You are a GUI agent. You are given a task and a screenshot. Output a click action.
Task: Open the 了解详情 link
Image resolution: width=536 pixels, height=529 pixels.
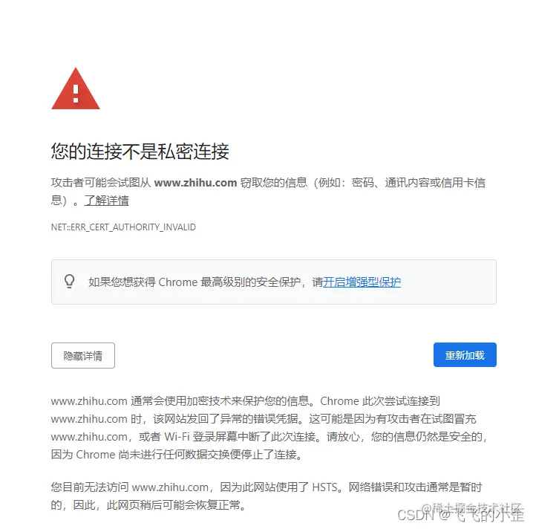tap(106, 201)
